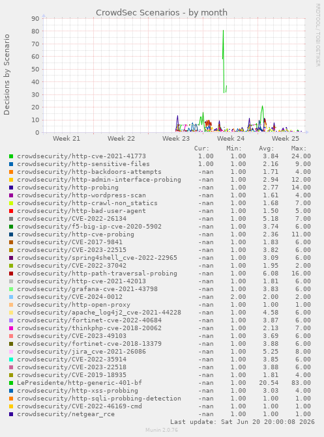The width and height of the screenshot is (324, 437).
Task: Select the crowdsecurity/http-wordpress-scan legend label
Action: (81, 195)
